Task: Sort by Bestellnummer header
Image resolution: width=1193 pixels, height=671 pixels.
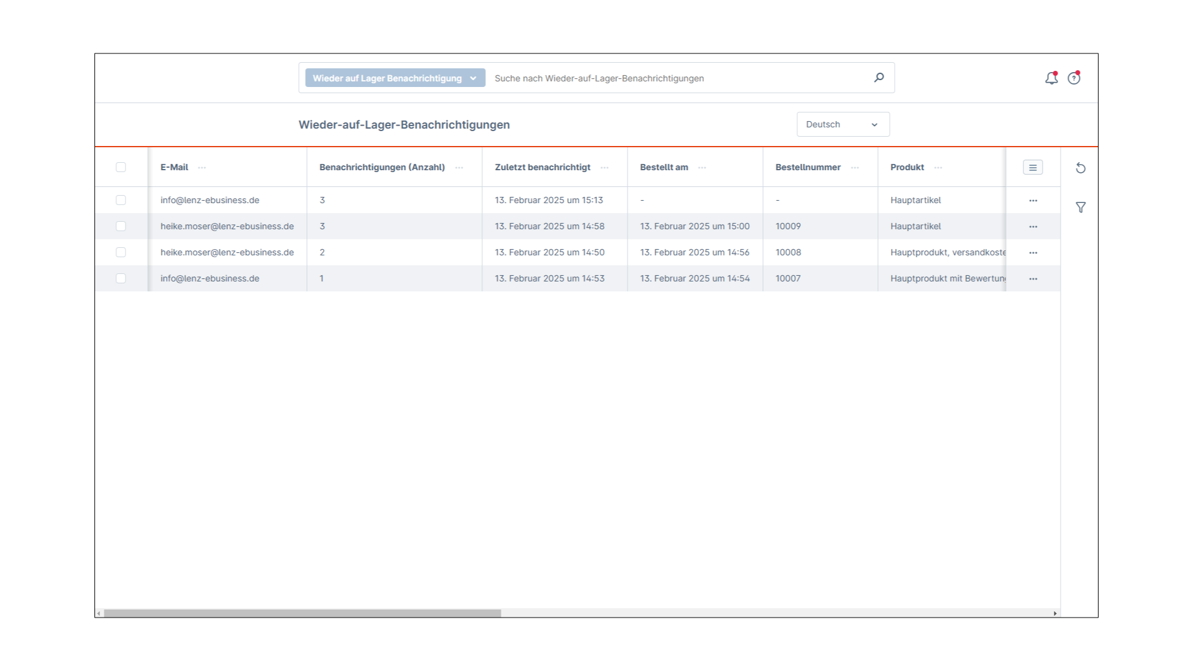Action: [x=808, y=167]
